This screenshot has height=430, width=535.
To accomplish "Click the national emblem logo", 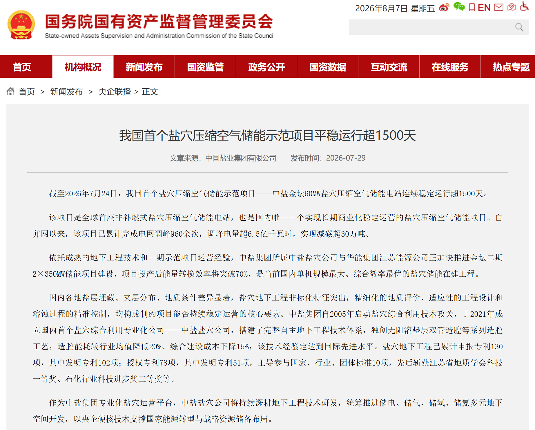I will [x=21, y=25].
